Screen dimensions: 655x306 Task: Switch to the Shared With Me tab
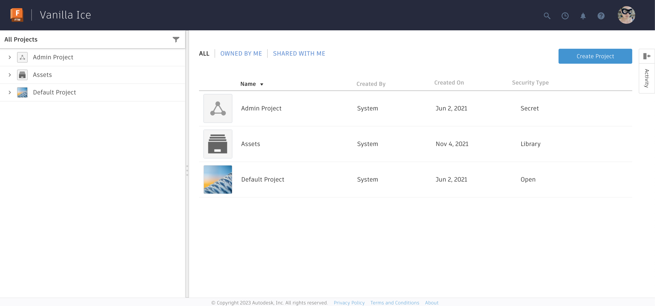point(299,54)
